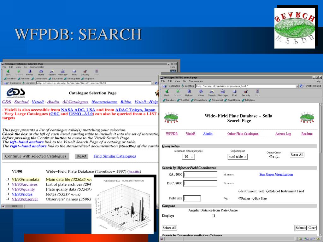This screenshot has height=242, width=323.
Task: Open SmartUpdate shortcut in WFPDB search window
Action: coord(232,100)
